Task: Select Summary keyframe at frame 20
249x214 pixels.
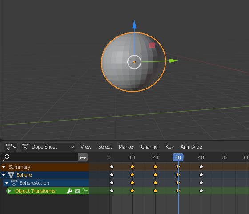Action: (155, 167)
